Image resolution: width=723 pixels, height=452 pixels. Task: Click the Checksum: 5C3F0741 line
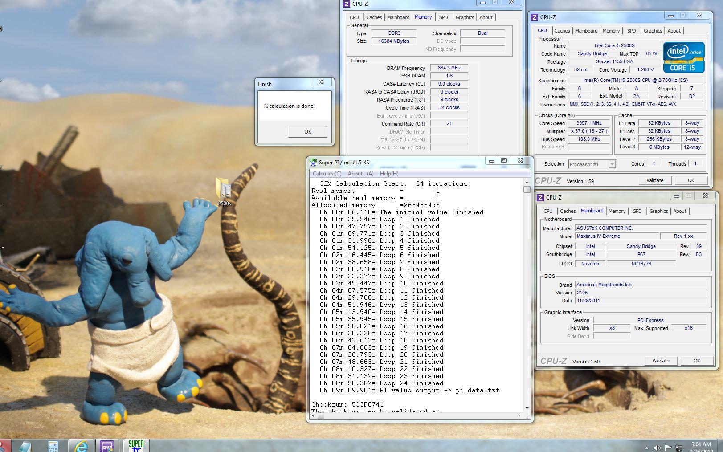point(347,405)
